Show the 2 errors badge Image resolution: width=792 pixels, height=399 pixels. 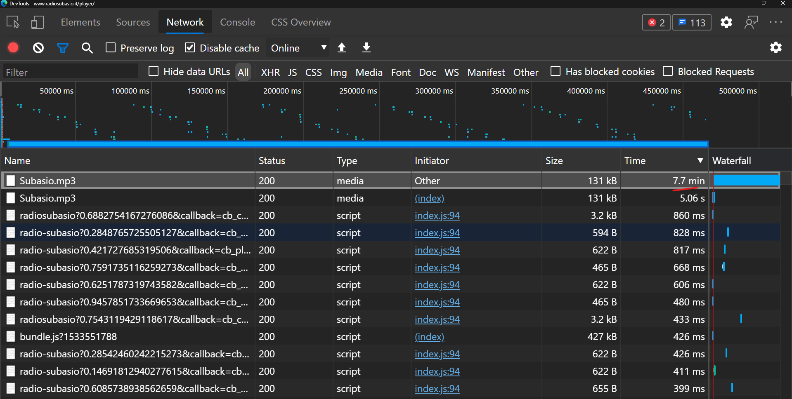click(656, 22)
